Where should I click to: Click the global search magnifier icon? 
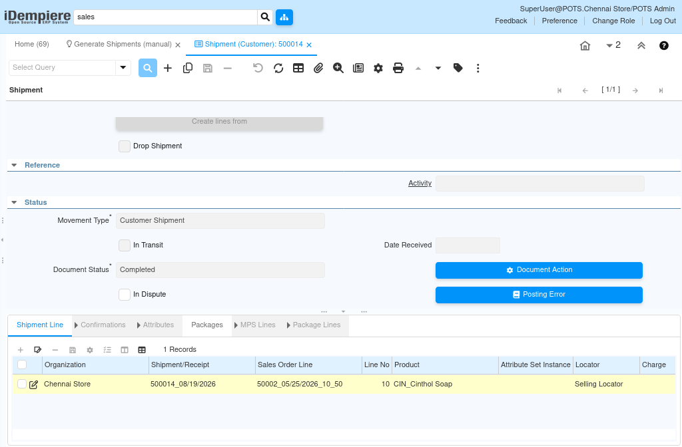(265, 17)
